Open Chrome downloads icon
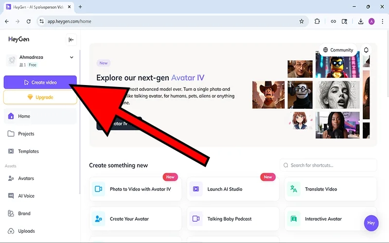The image size is (389, 243). click(x=361, y=21)
